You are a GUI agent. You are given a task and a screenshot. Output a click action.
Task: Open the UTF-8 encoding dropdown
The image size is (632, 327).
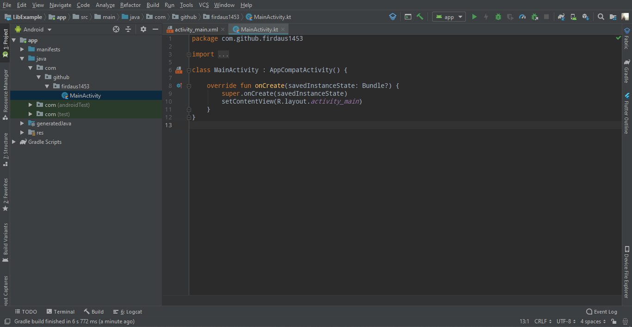(x=566, y=321)
